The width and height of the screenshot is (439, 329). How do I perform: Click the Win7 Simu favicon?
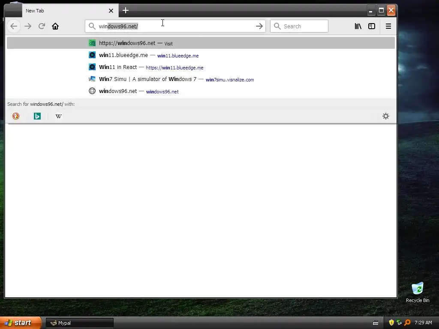(x=92, y=79)
